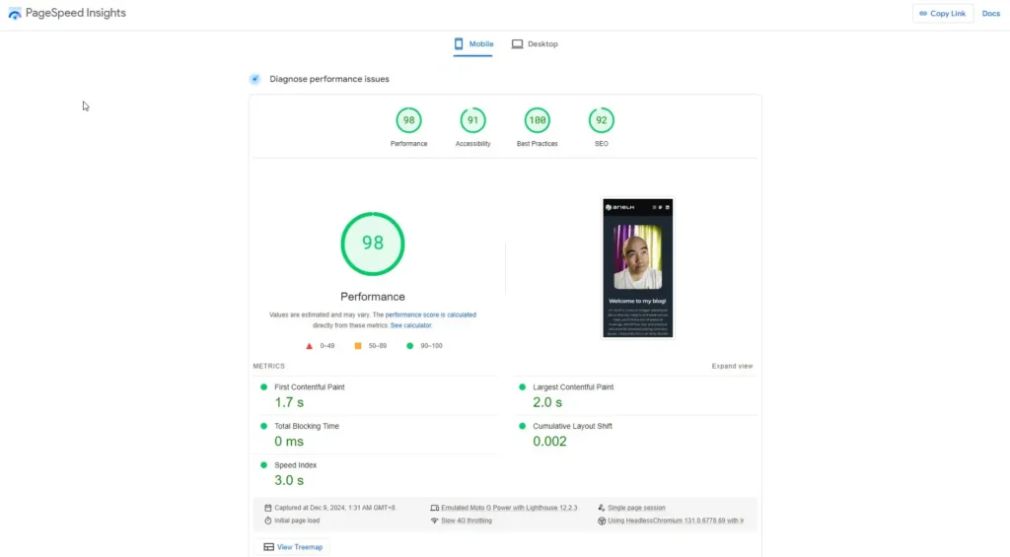The width and height of the screenshot is (1010, 557).
Task: Switch to the Desktop tab
Action: 535,44
